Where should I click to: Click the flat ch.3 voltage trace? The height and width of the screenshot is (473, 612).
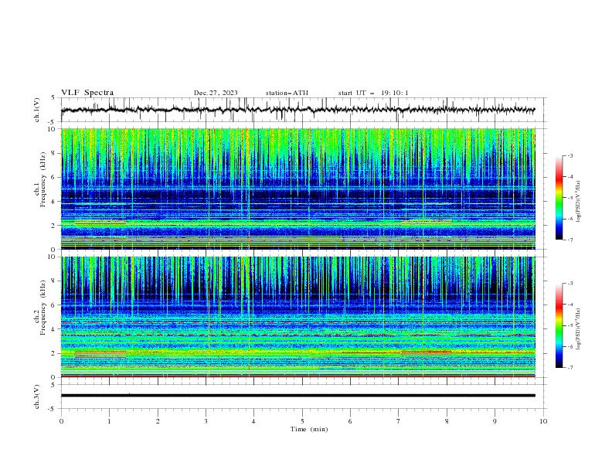(297, 396)
